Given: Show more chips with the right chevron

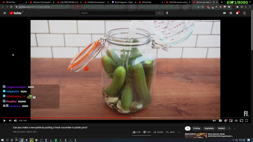Looking at the screenshot, I should pos(234,129).
